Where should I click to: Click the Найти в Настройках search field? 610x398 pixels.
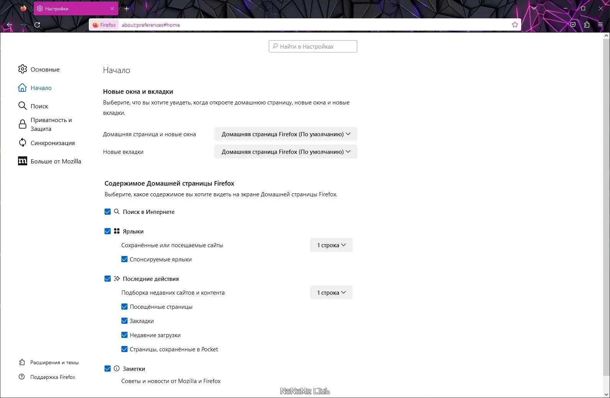pos(313,46)
